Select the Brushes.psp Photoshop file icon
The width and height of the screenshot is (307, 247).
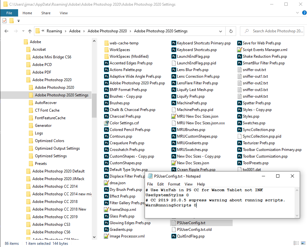coord(106,103)
